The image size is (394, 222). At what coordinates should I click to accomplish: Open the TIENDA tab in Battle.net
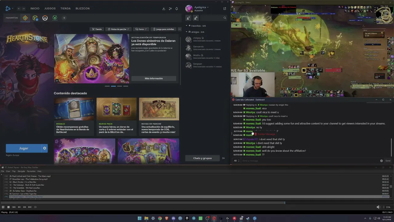coord(66,9)
